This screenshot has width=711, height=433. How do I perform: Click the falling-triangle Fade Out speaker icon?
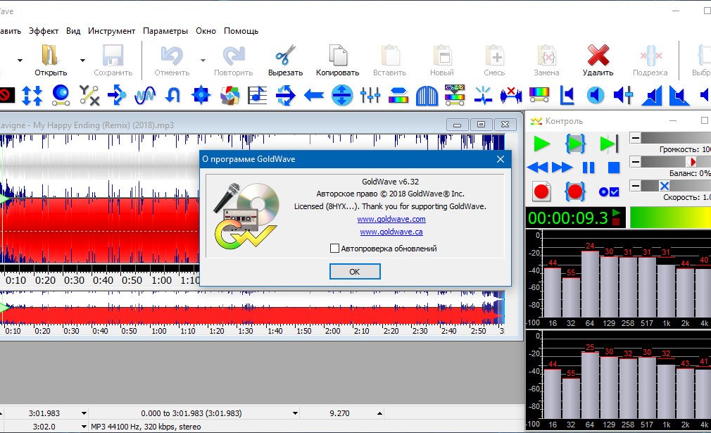pyautogui.click(x=679, y=96)
